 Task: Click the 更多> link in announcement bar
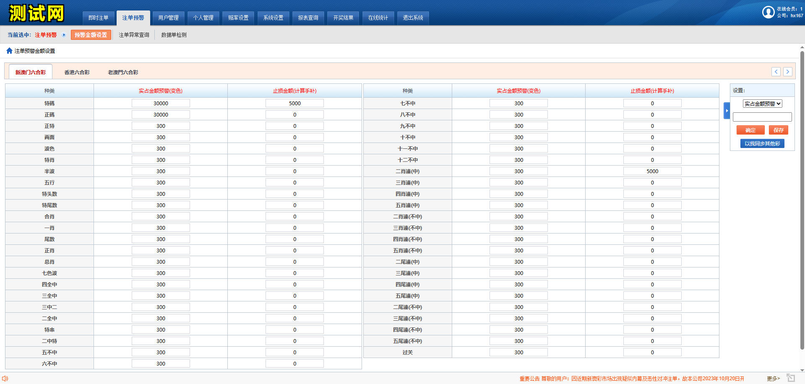click(773, 379)
